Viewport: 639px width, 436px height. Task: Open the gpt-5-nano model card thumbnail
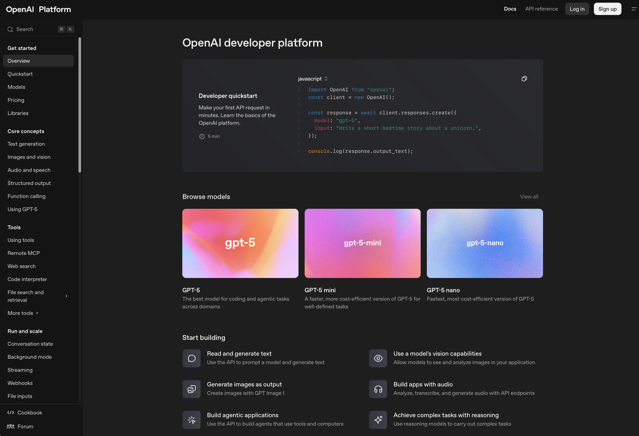click(x=485, y=243)
